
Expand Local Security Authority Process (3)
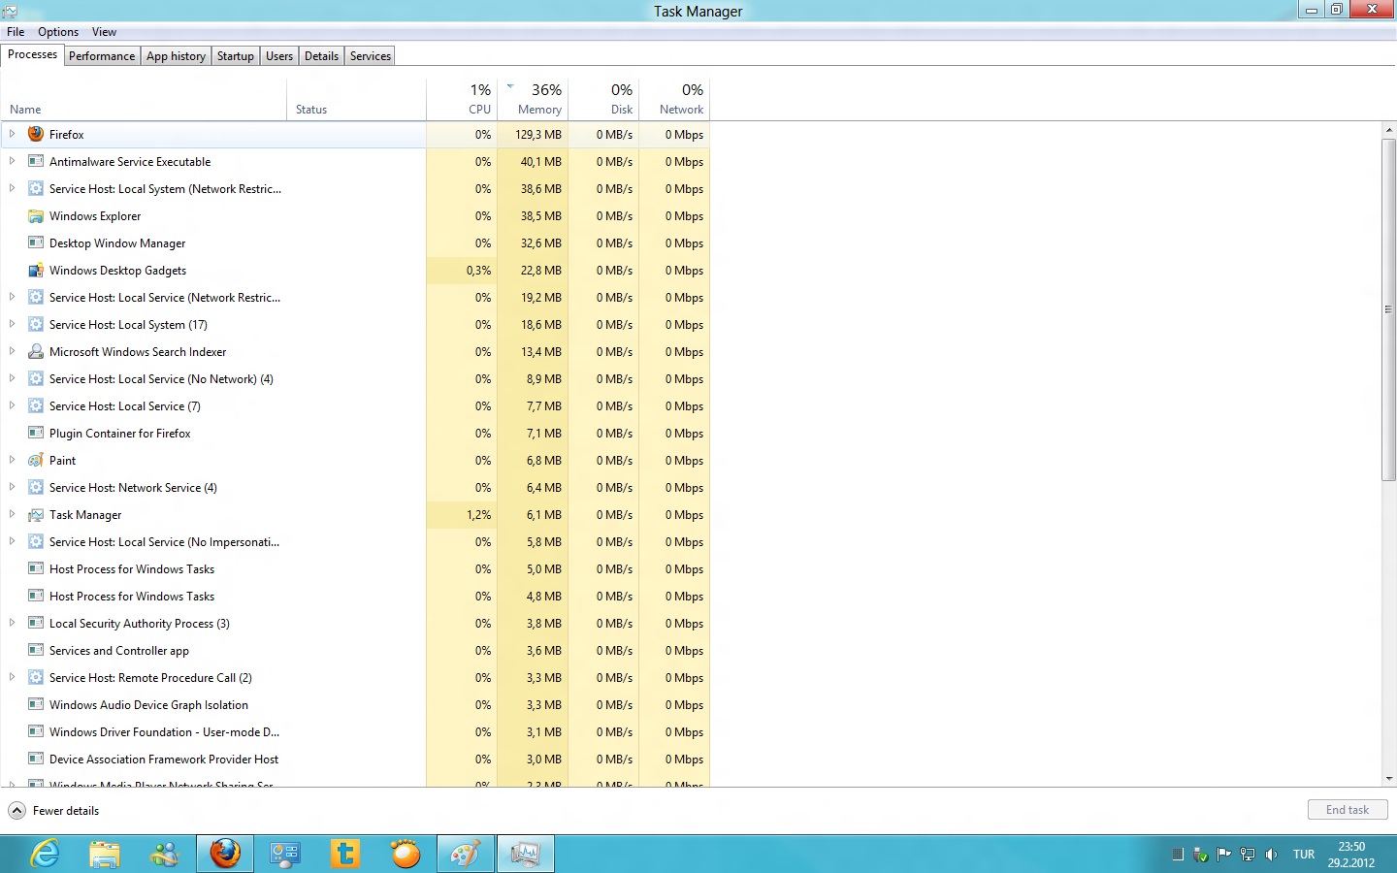(x=12, y=623)
